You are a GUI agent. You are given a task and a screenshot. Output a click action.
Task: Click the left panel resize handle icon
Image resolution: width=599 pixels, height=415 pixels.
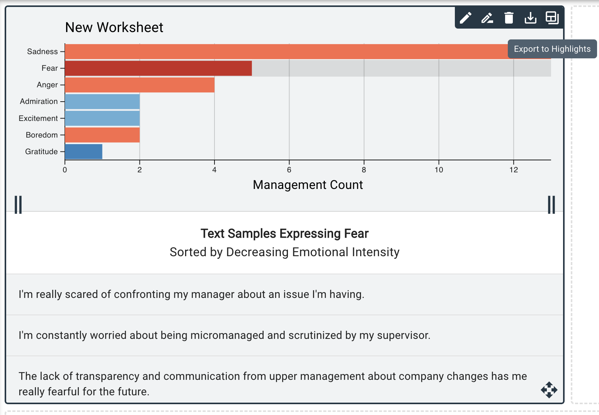coord(18,205)
